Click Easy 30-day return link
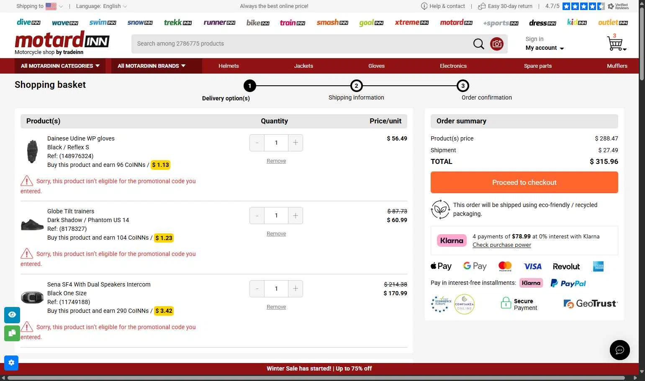This screenshot has width=645, height=381. pos(505,6)
